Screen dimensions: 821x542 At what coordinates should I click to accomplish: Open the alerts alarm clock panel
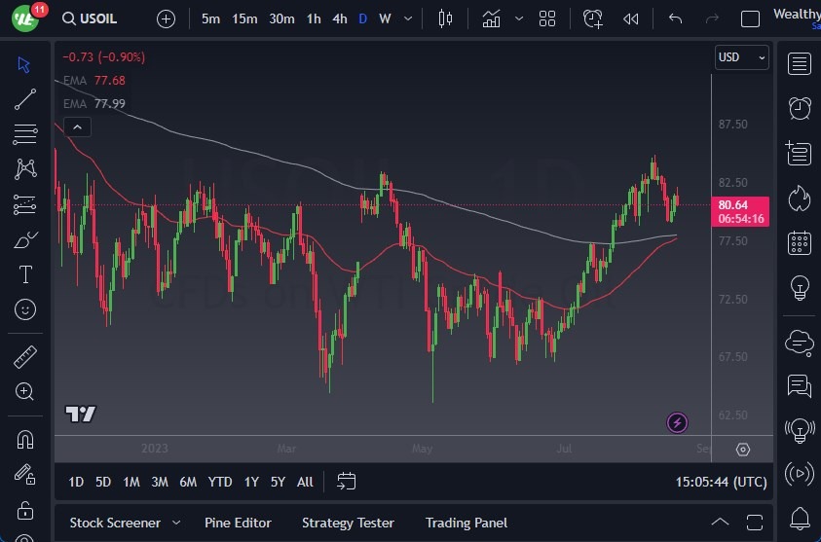(x=800, y=108)
